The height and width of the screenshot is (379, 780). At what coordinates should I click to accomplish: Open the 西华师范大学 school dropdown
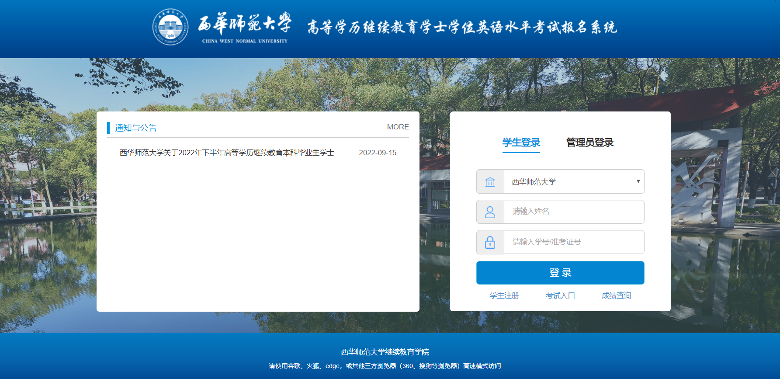point(574,181)
